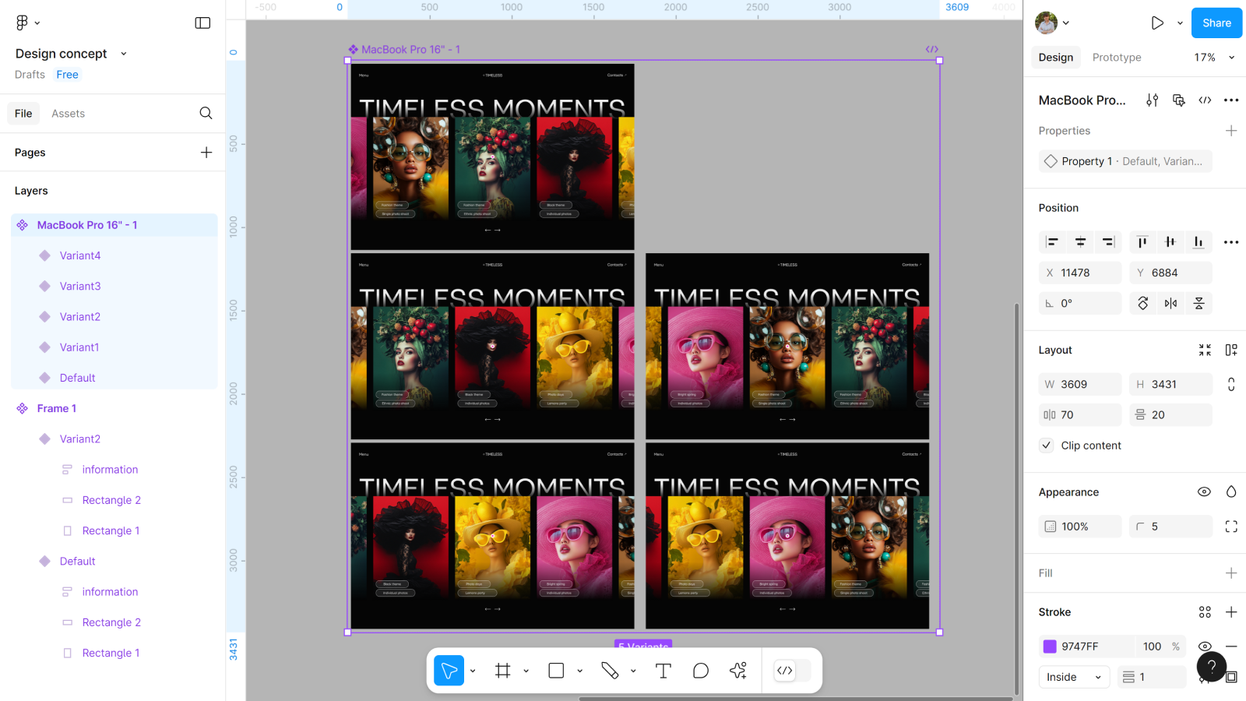
Task: Switch to the Prototype tab
Action: pos(1116,58)
